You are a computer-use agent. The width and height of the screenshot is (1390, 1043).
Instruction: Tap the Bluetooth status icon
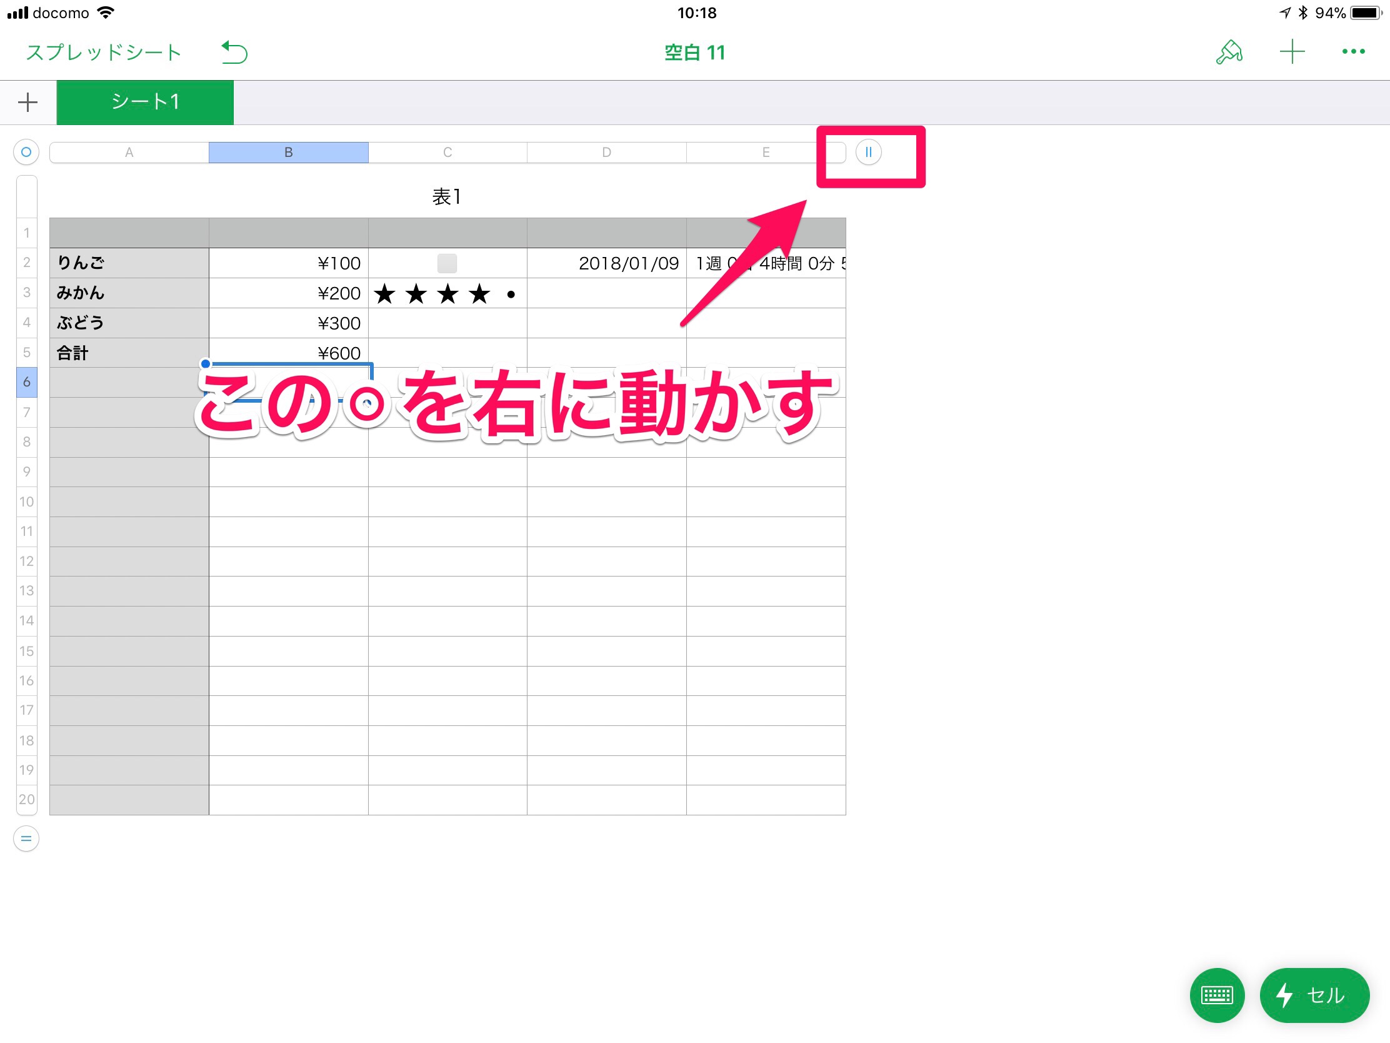tap(1302, 13)
